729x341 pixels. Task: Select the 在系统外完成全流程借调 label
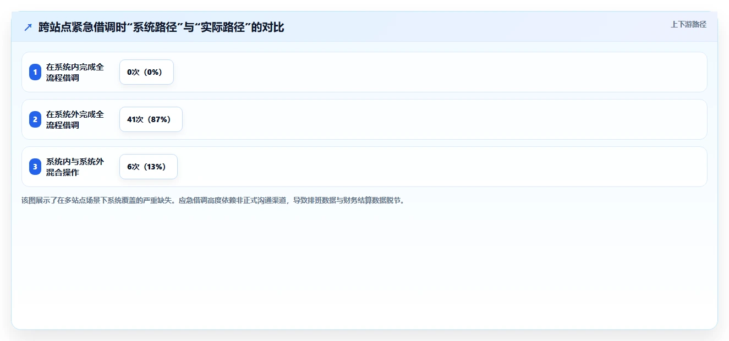(75, 119)
